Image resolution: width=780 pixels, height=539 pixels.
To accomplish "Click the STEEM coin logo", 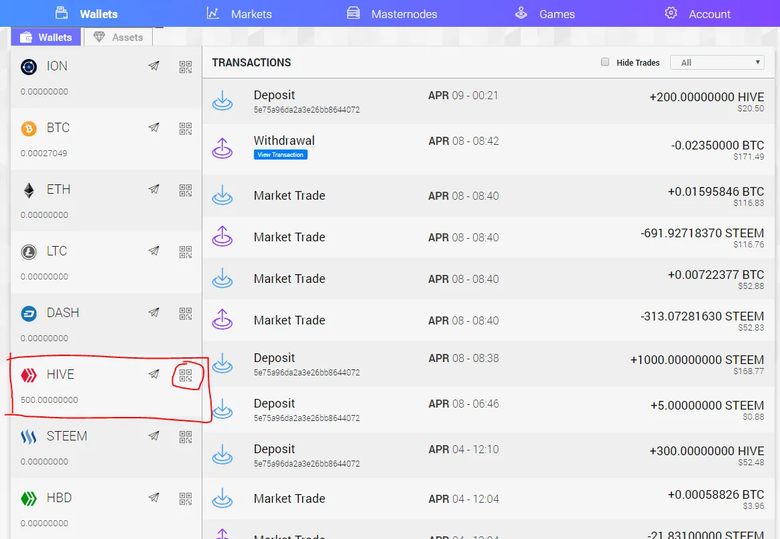I will click(29, 437).
